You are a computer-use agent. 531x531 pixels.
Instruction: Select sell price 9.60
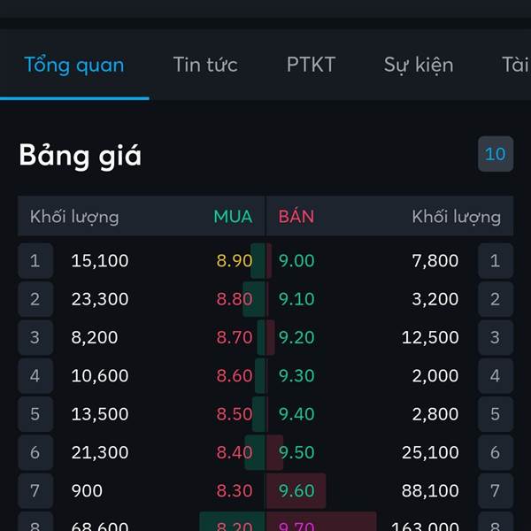coord(296,490)
